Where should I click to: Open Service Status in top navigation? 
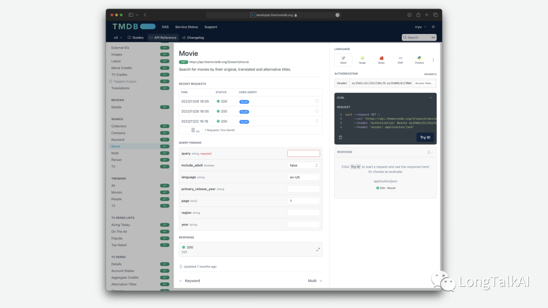click(186, 27)
